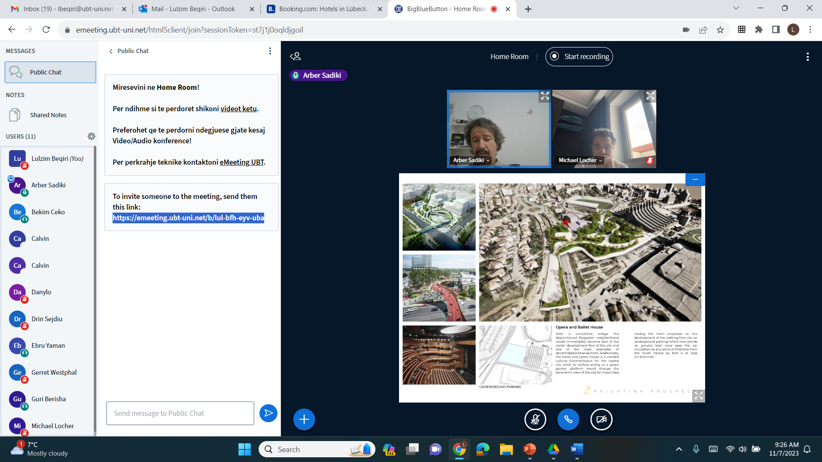Image resolution: width=822 pixels, height=462 pixels.
Task: Switch to Booking.com browser tab
Action: click(x=323, y=9)
